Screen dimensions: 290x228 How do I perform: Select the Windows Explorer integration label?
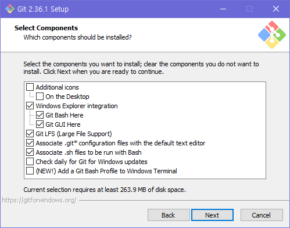[x=77, y=106]
